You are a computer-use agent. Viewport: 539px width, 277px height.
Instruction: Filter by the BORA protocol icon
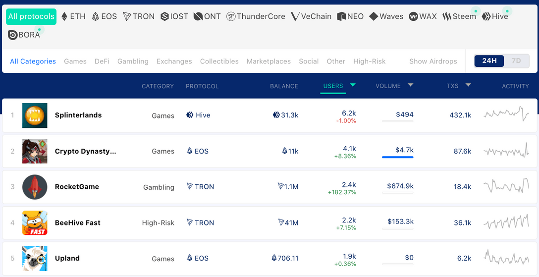pyautogui.click(x=13, y=35)
